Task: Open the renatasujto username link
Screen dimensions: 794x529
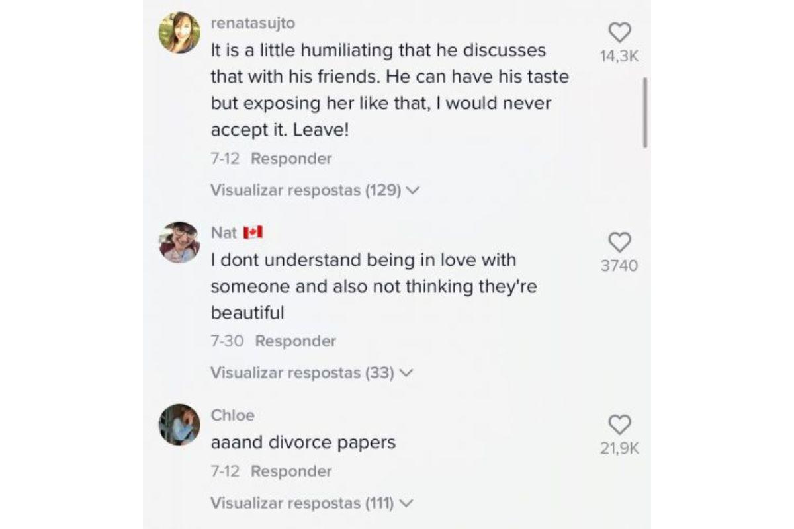Action: [253, 23]
